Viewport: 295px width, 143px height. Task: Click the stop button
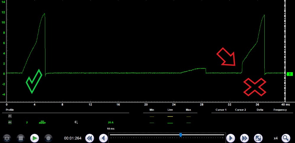tap(20, 138)
